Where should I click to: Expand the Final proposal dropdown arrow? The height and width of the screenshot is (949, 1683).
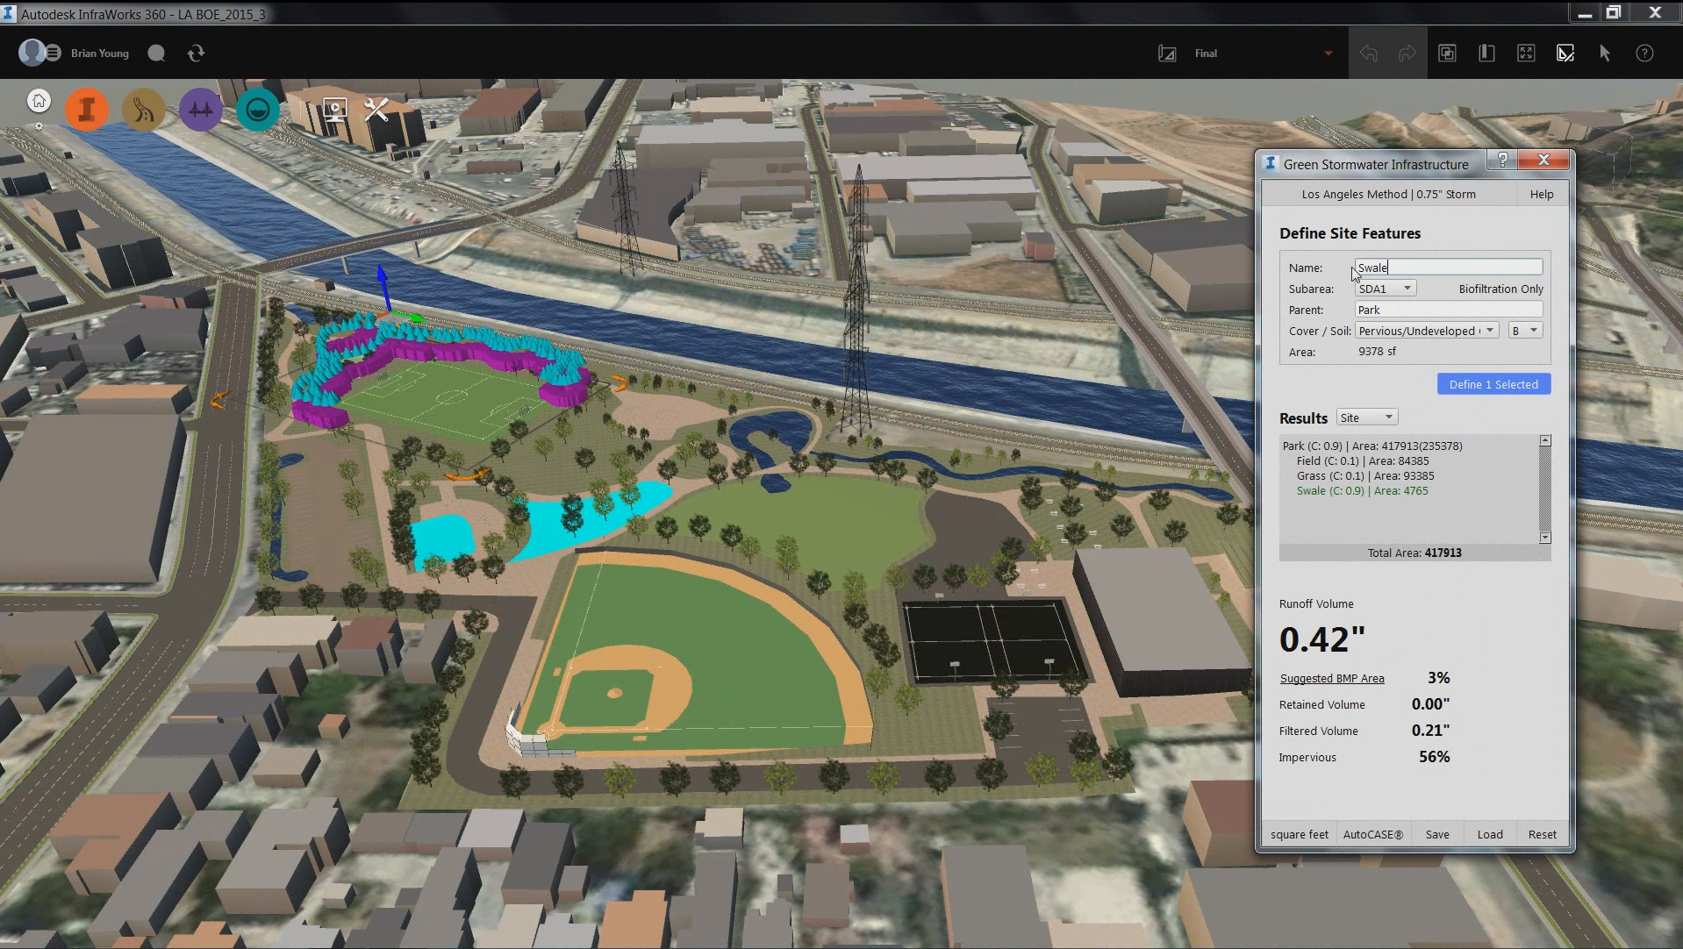pos(1328,54)
